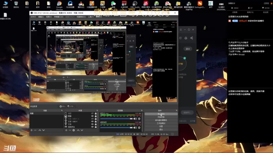This screenshot has height=153, width=273.
Task: Toggle lock on 图像 source
Action: 96,116
